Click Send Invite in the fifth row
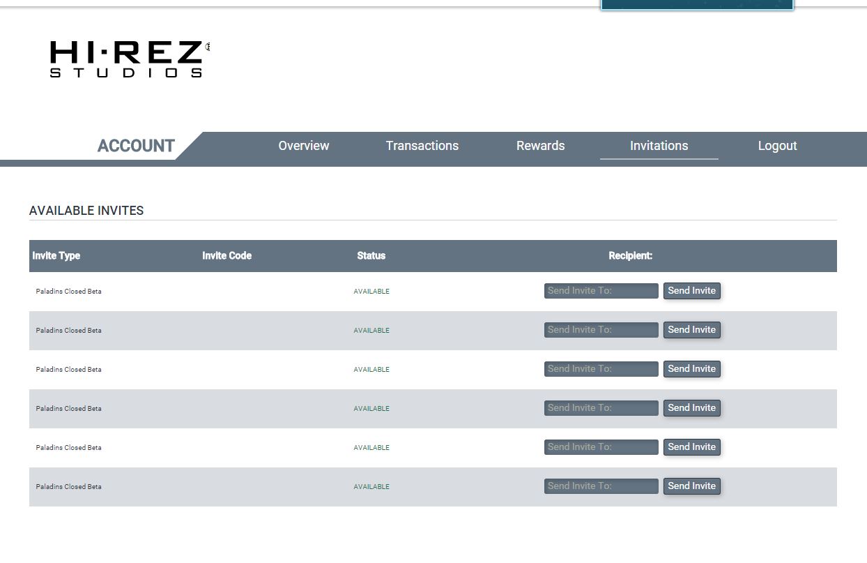 point(692,447)
